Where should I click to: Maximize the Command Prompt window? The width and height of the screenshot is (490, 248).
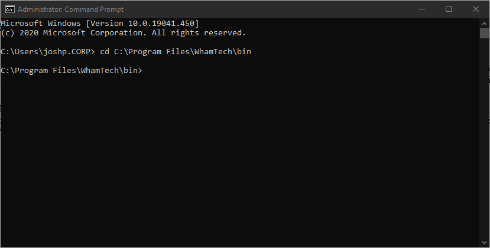coord(449,9)
